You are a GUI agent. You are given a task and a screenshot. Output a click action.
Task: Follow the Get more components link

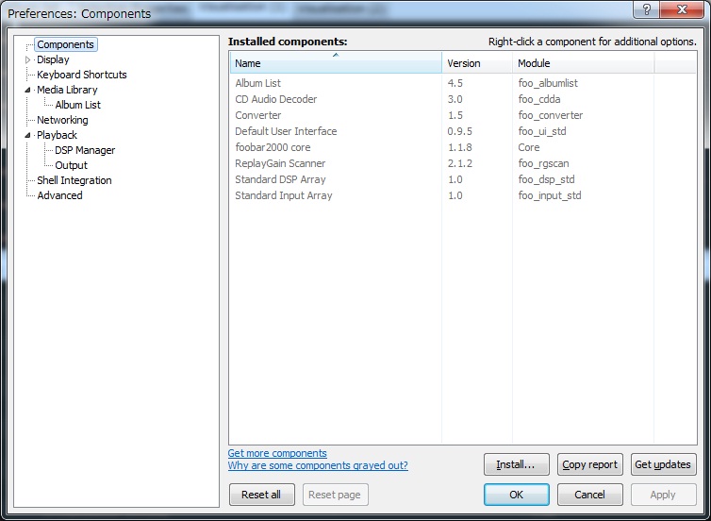[x=277, y=453]
